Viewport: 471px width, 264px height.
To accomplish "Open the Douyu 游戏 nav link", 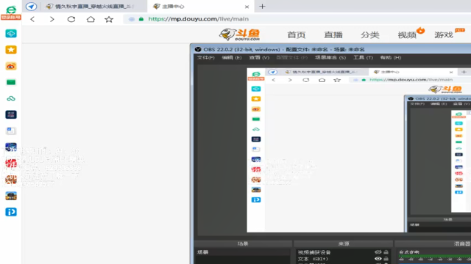I will pyautogui.click(x=444, y=35).
